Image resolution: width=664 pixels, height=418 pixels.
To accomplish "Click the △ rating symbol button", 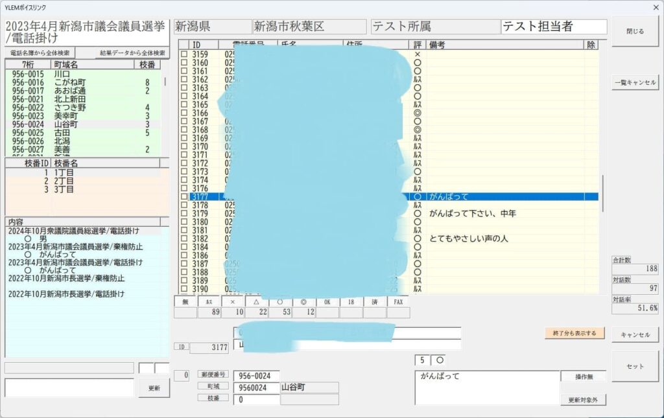I will point(256,301).
